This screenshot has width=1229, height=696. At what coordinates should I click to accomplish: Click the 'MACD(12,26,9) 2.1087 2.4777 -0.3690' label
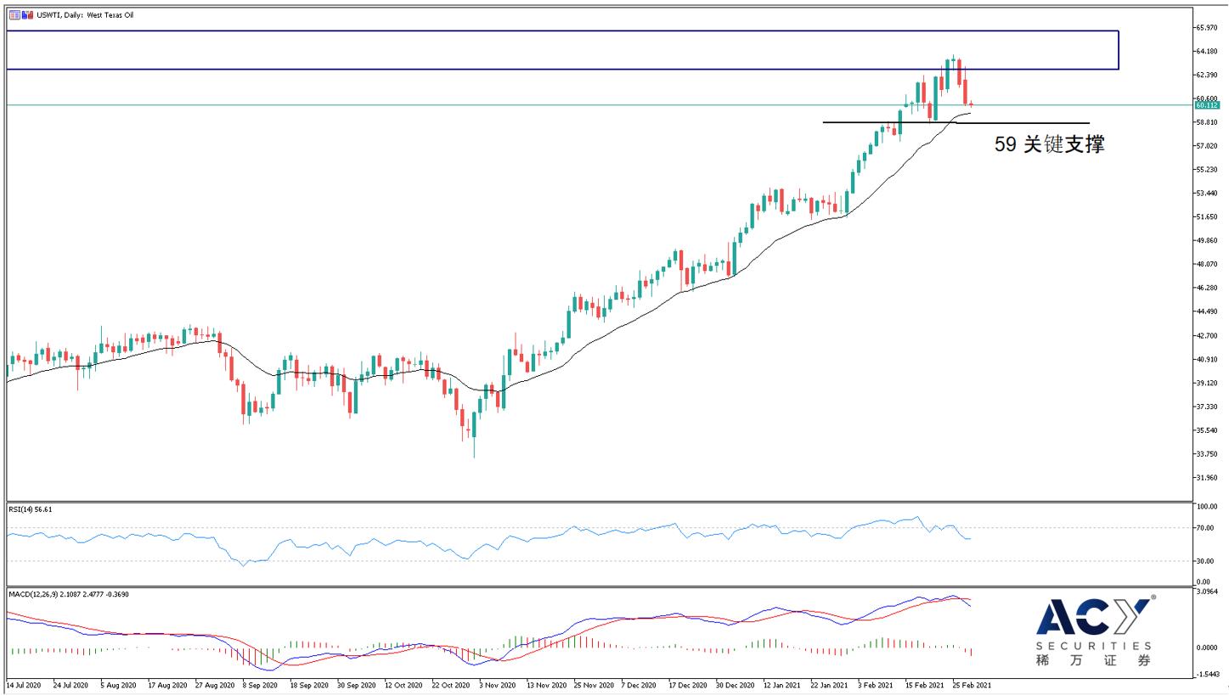coord(70,594)
